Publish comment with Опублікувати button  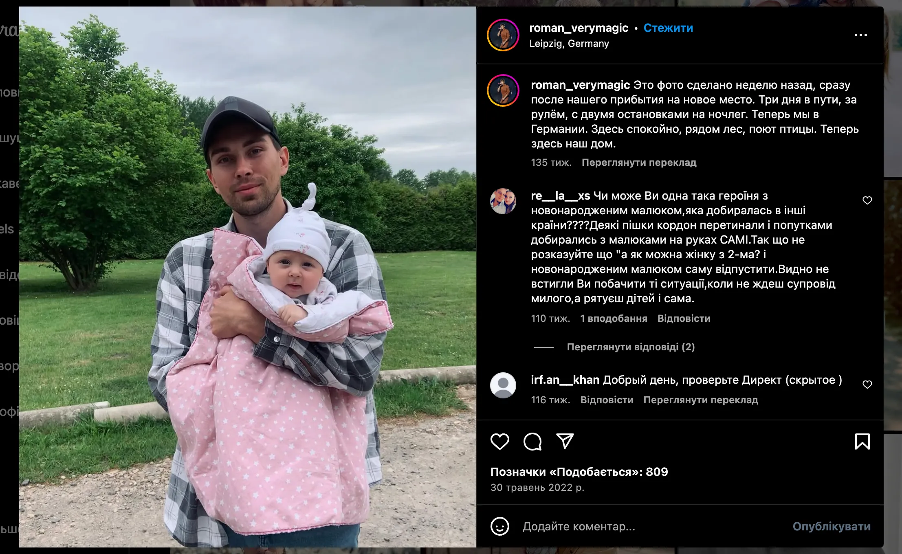(831, 527)
